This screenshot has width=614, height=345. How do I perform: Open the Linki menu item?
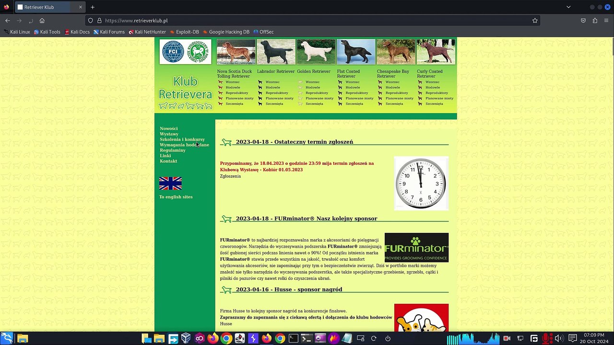coord(165,156)
